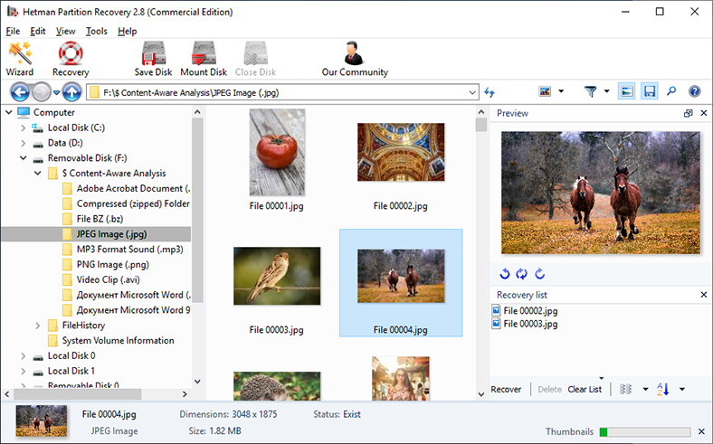Click the A-Z sort icon
This screenshot has height=444, width=713.
point(663,389)
